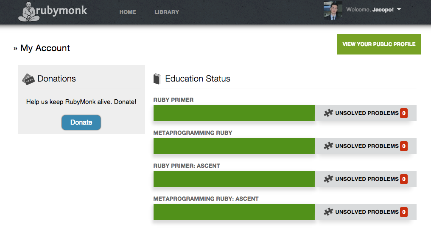Viewport: 431px width, 229px height.
Task: Click the RUBY PRIMER: ASCENT course title
Action: [x=187, y=166]
